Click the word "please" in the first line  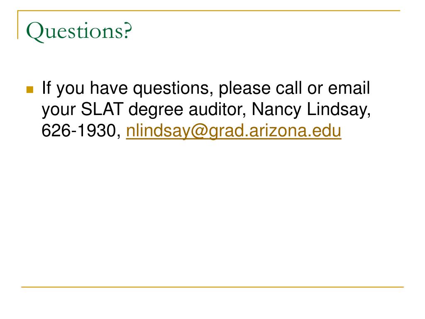coord(244,89)
